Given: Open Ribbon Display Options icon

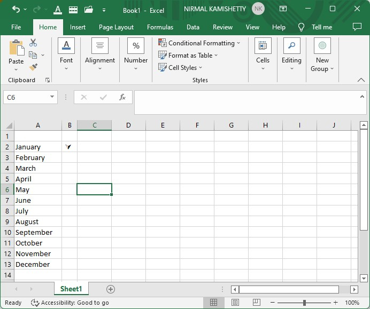Looking at the screenshot, I should pyautogui.click(x=283, y=9).
